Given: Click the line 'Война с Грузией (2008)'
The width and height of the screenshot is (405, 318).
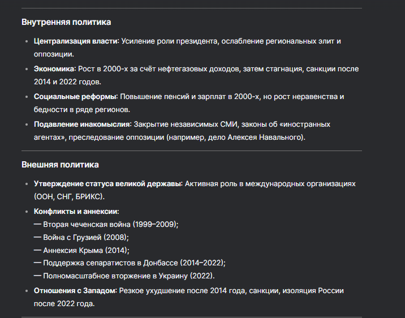Looking at the screenshot, I should 85,237.
